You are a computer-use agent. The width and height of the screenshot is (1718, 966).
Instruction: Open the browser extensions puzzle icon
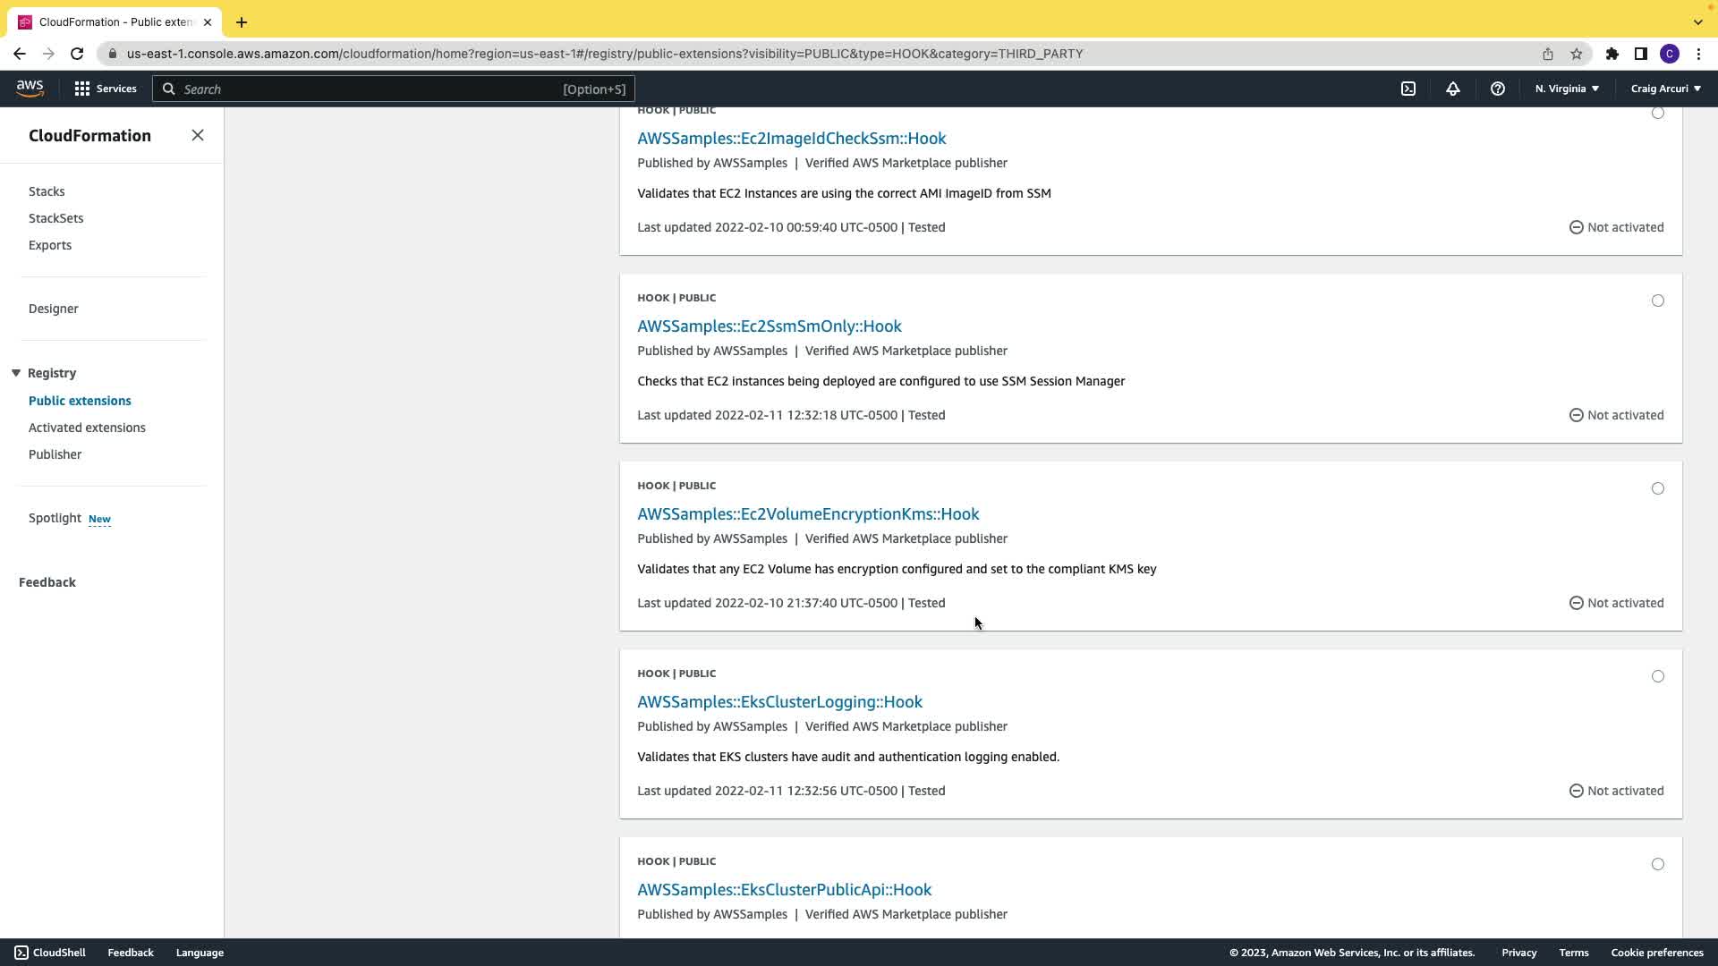[x=1612, y=54]
